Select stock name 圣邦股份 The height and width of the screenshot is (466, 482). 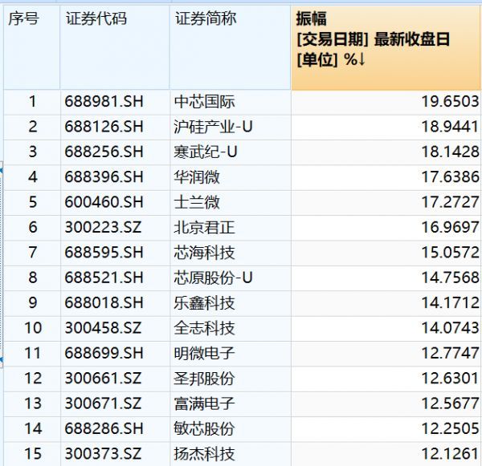click(x=204, y=379)
